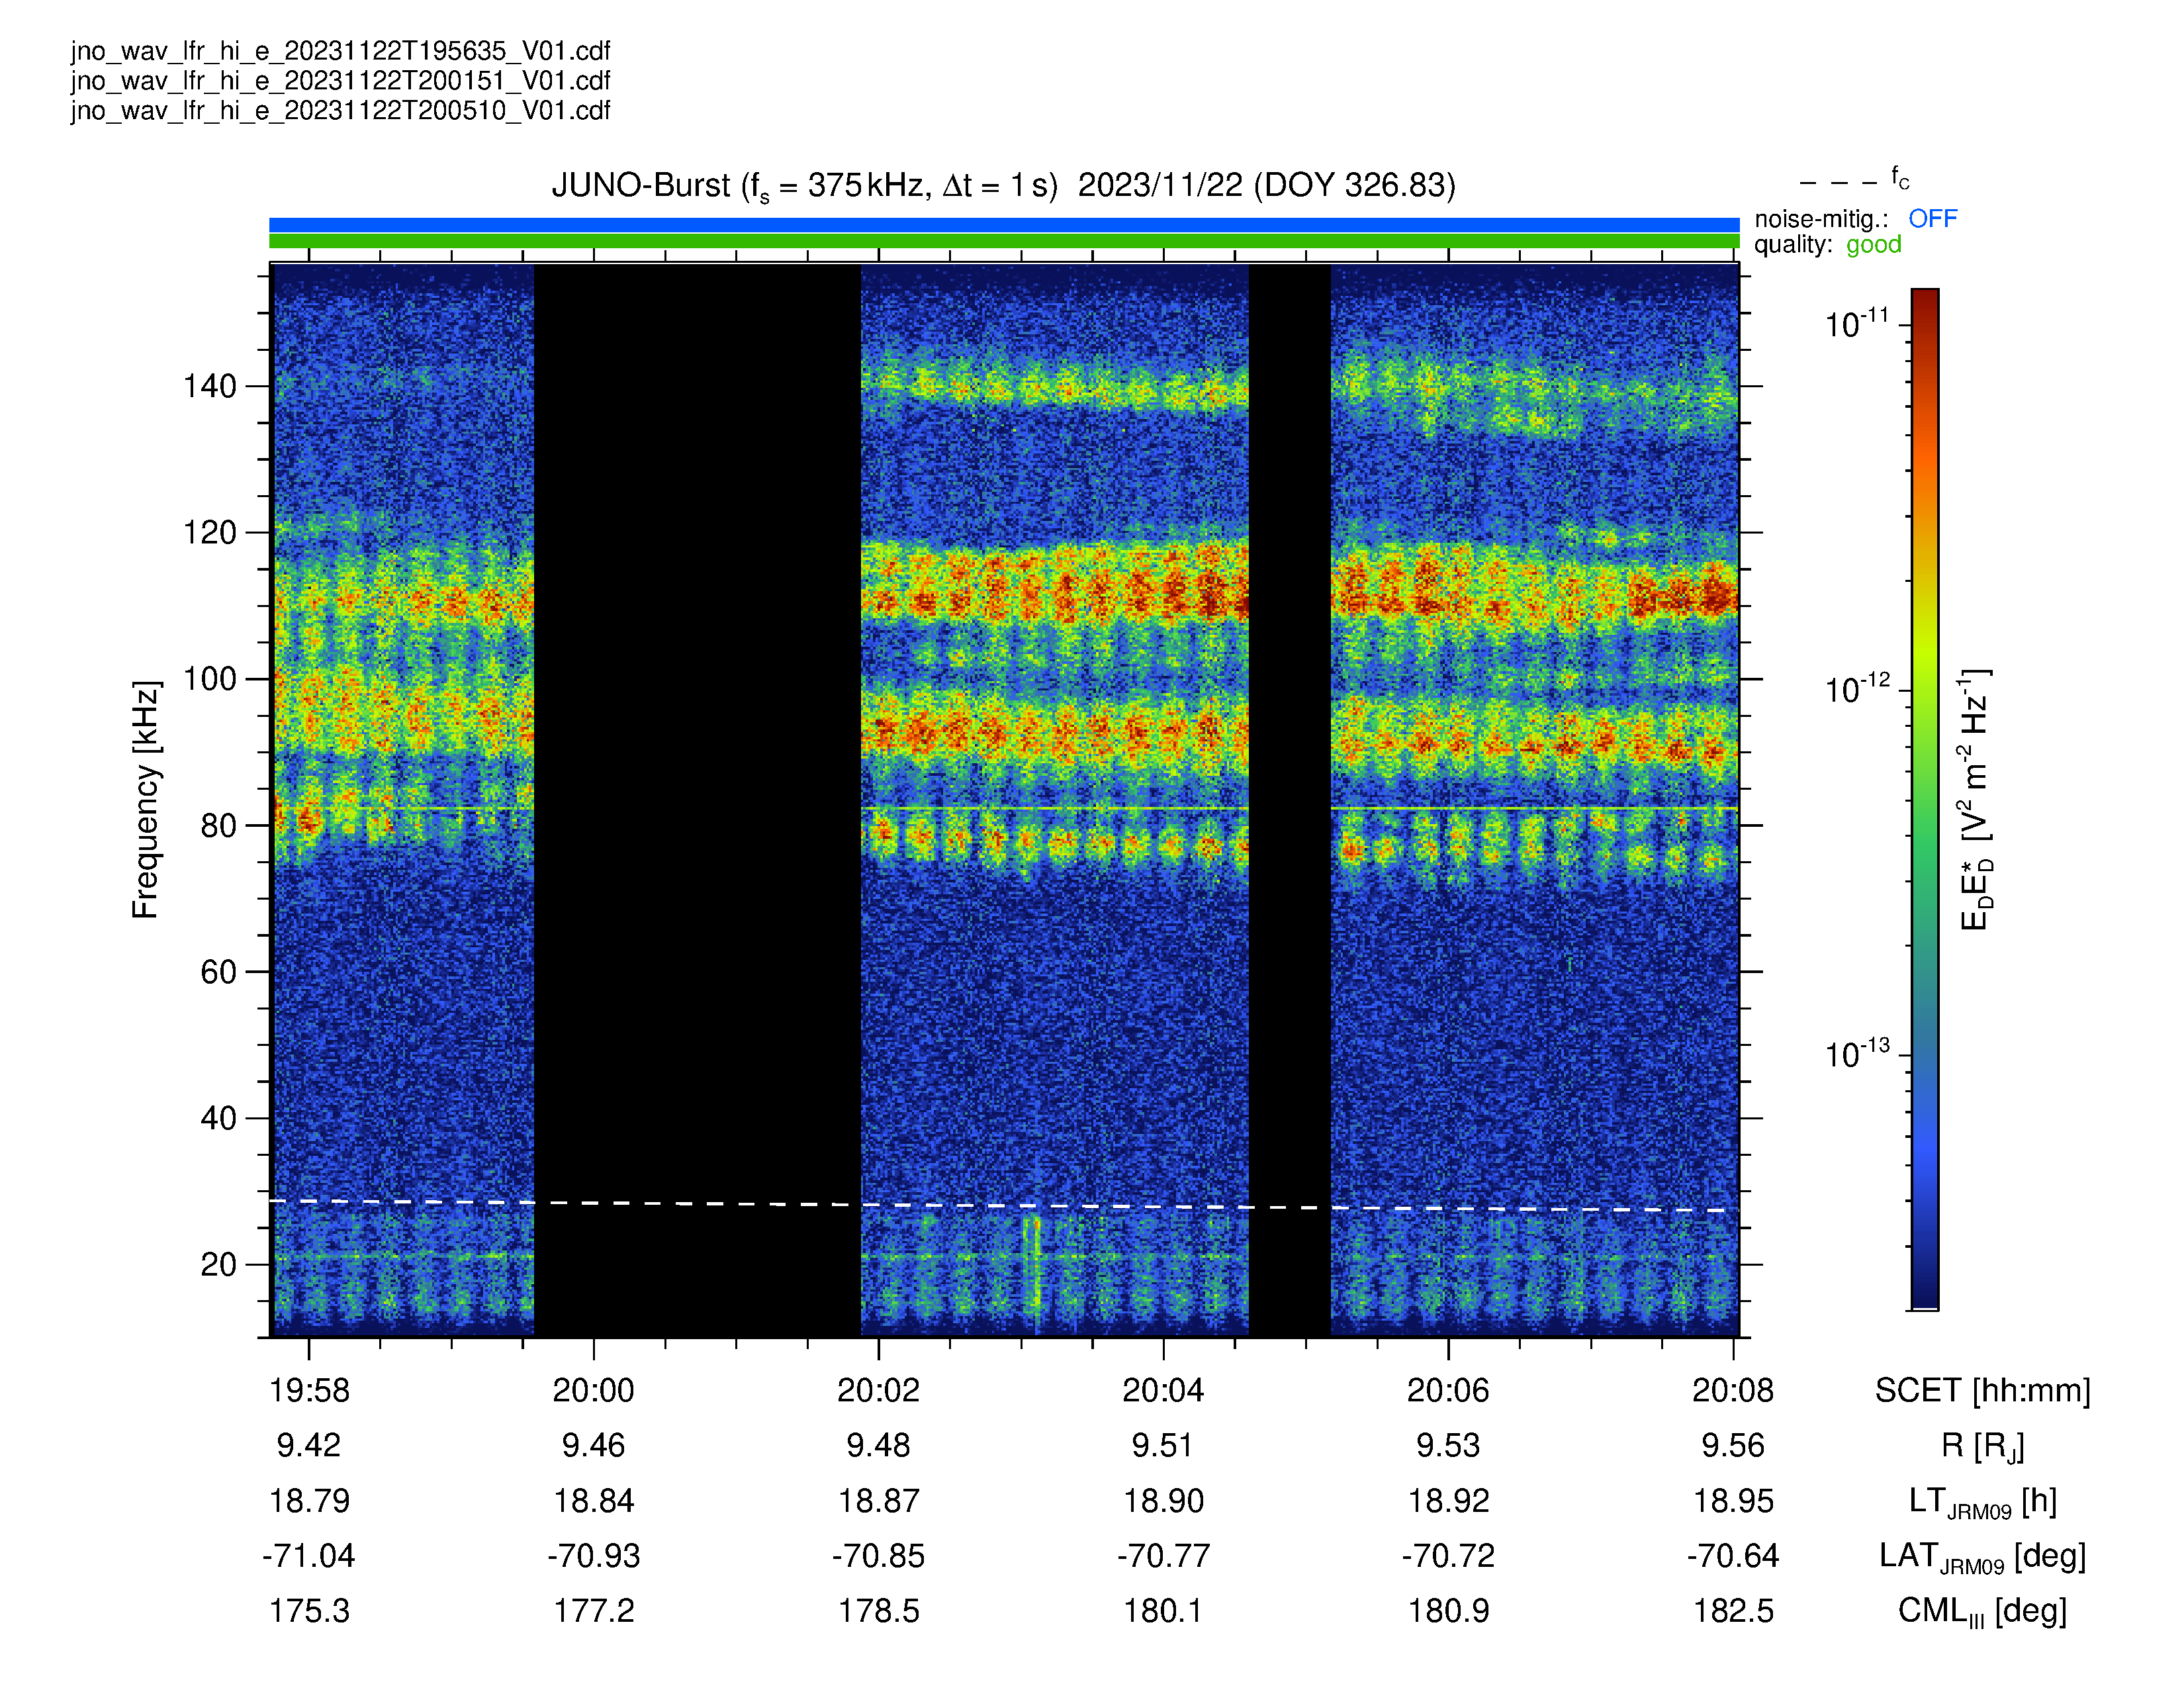The width and height of the screenshot is (2184, 1688).
Task: Click the 80 kHz frequency axis label
Action: click(219, 826)
